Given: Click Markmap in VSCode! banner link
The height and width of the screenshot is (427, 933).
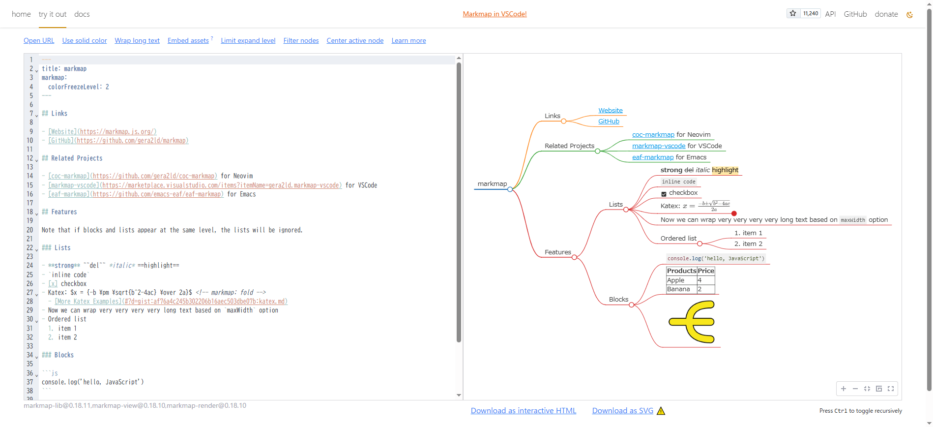Looking at the screenshot, I should (x=495, y=14).
